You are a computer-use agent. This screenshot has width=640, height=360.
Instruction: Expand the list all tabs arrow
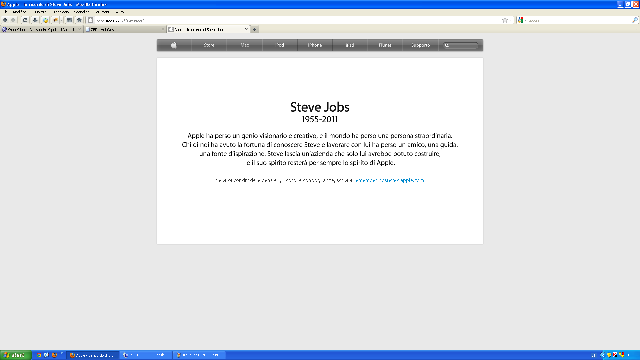(x=636, y=29)
